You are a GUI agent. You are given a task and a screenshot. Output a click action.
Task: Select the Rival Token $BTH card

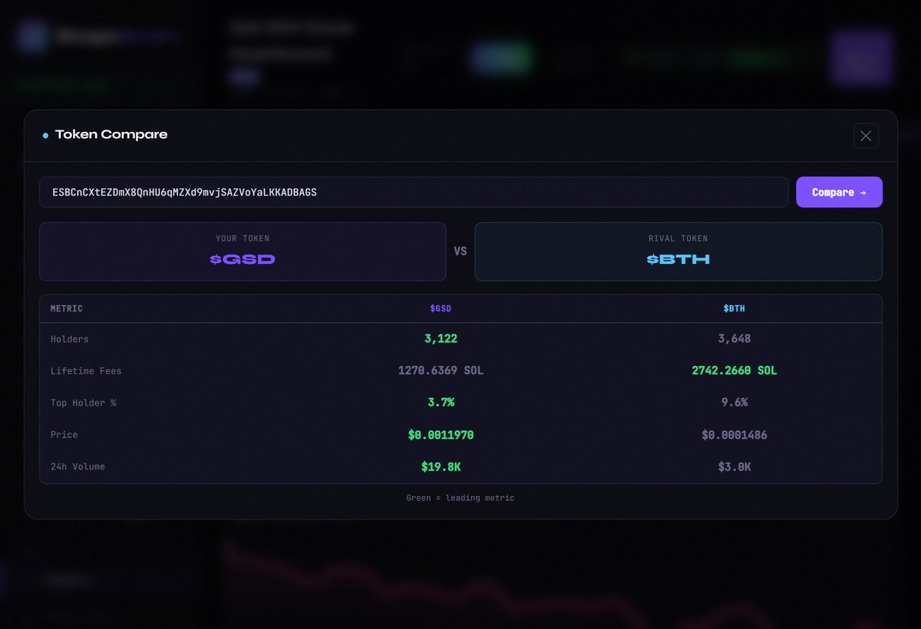pos(678,252)
